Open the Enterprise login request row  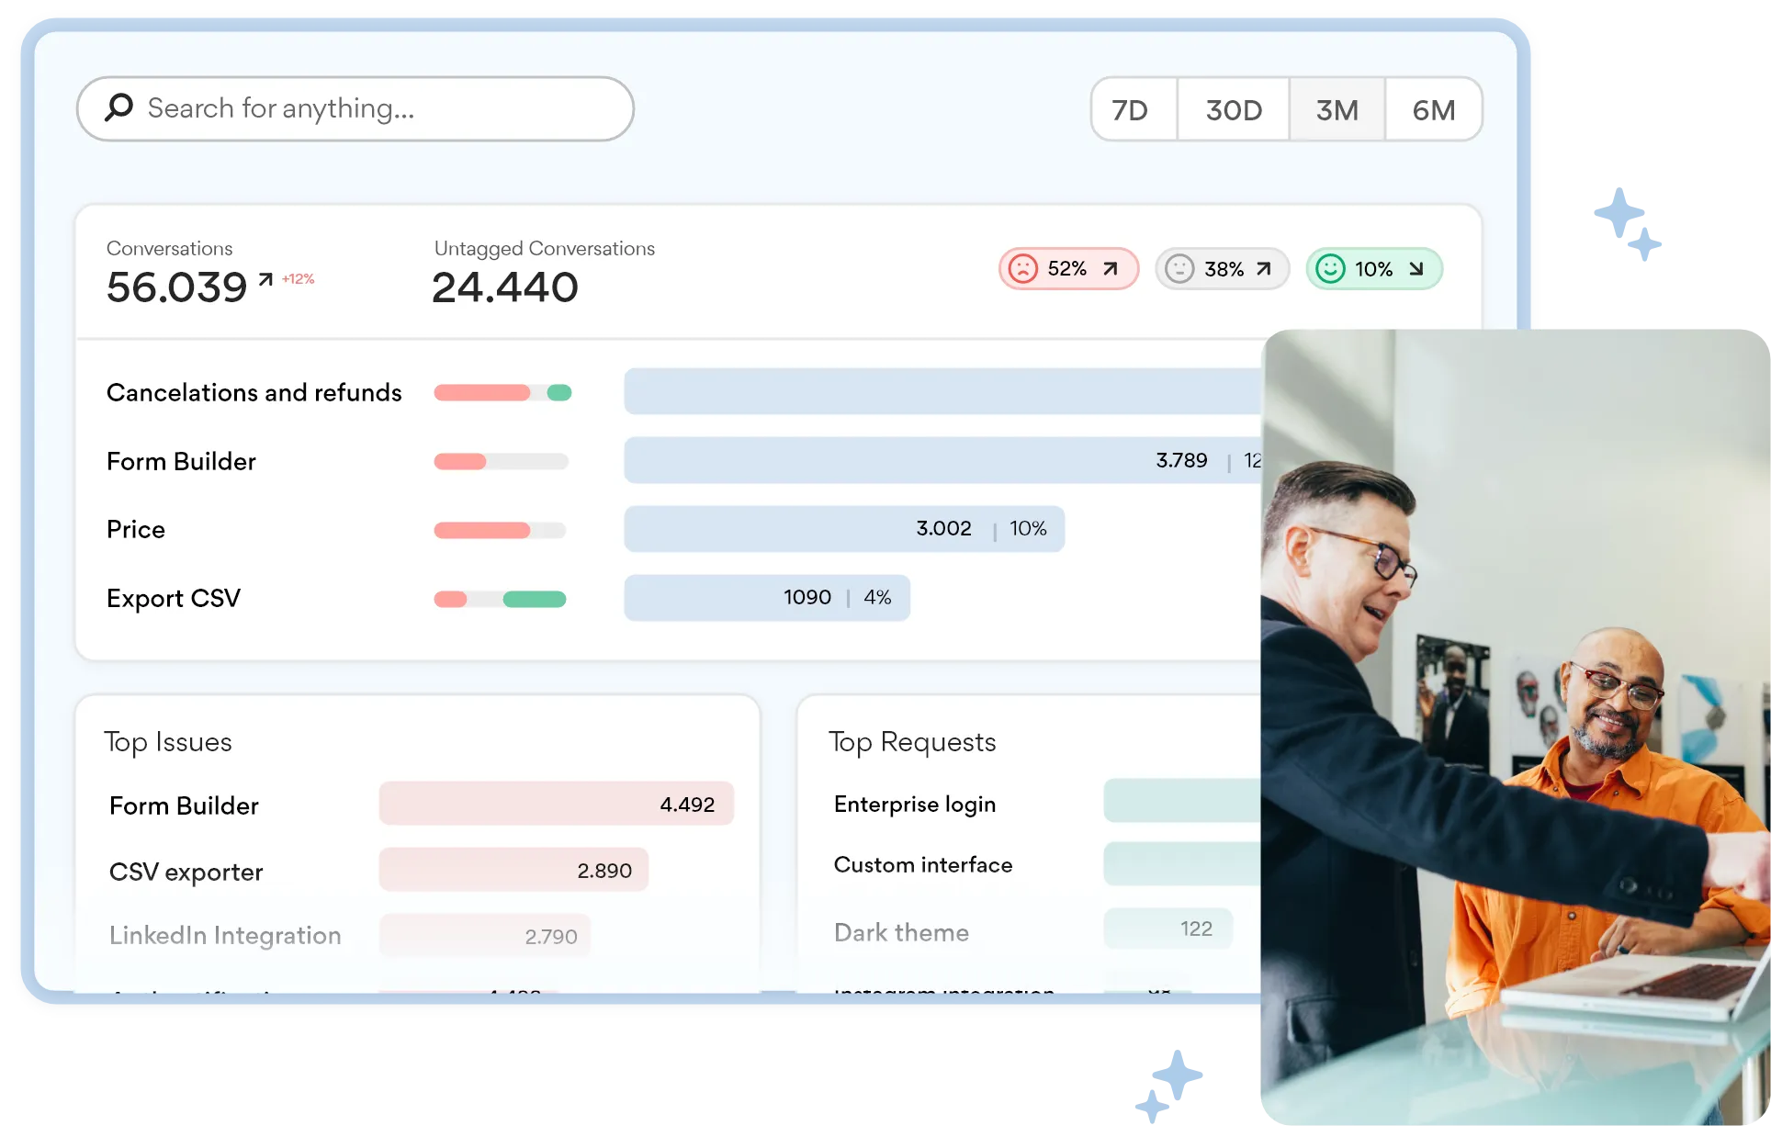(x=914, y=805)
